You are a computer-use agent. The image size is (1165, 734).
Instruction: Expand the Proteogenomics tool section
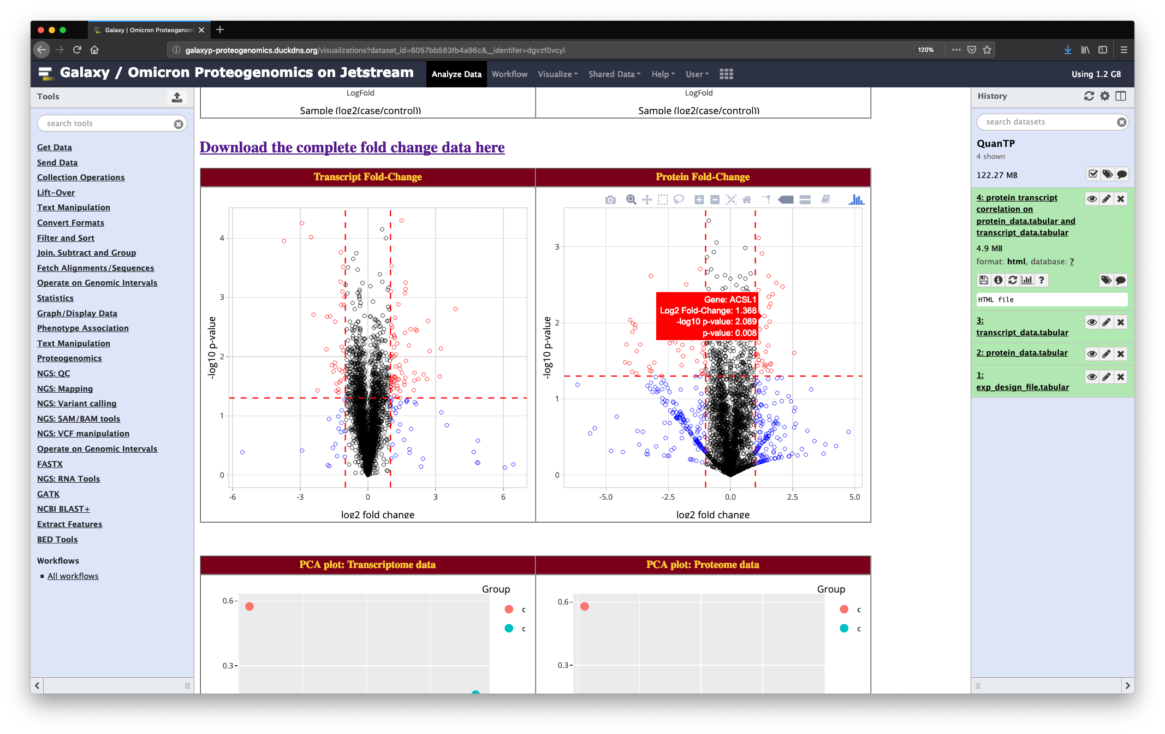(x=69, y=358)
